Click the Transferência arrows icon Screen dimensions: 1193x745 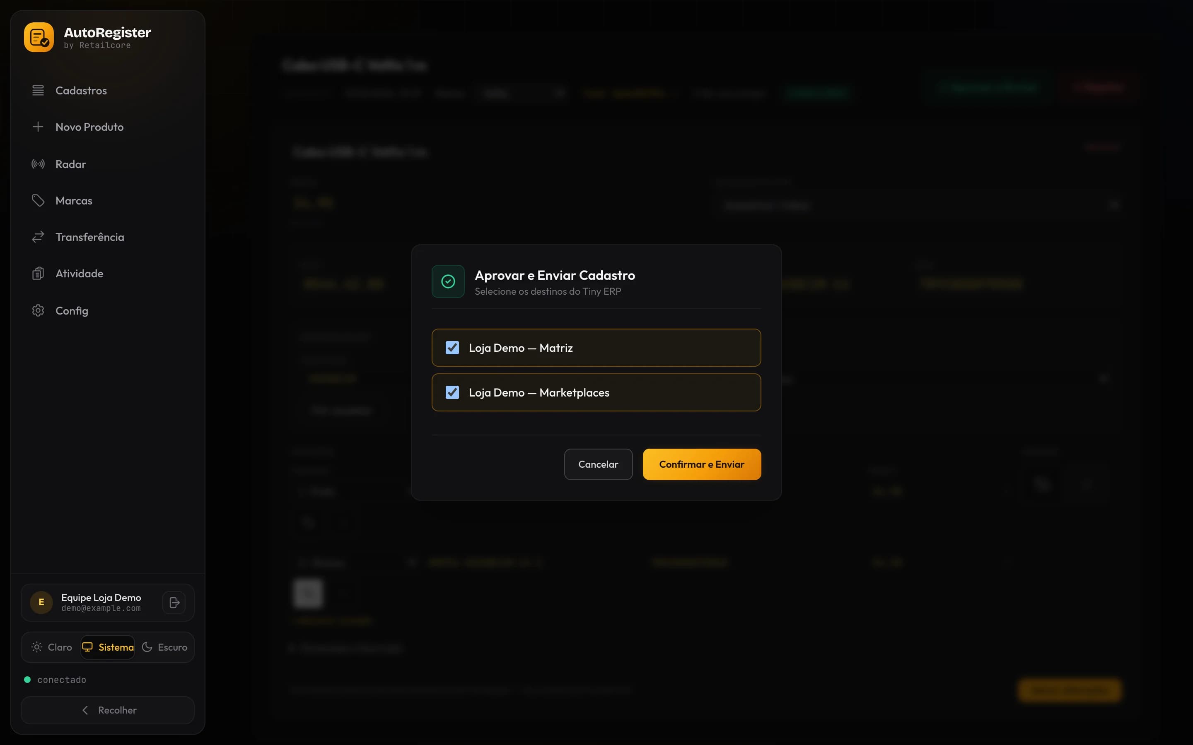(x=38, y=237)
